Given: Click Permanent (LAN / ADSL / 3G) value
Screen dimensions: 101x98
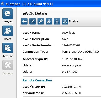Looking at the screenshot, I should pyautogui.click(x=80, y=52).
